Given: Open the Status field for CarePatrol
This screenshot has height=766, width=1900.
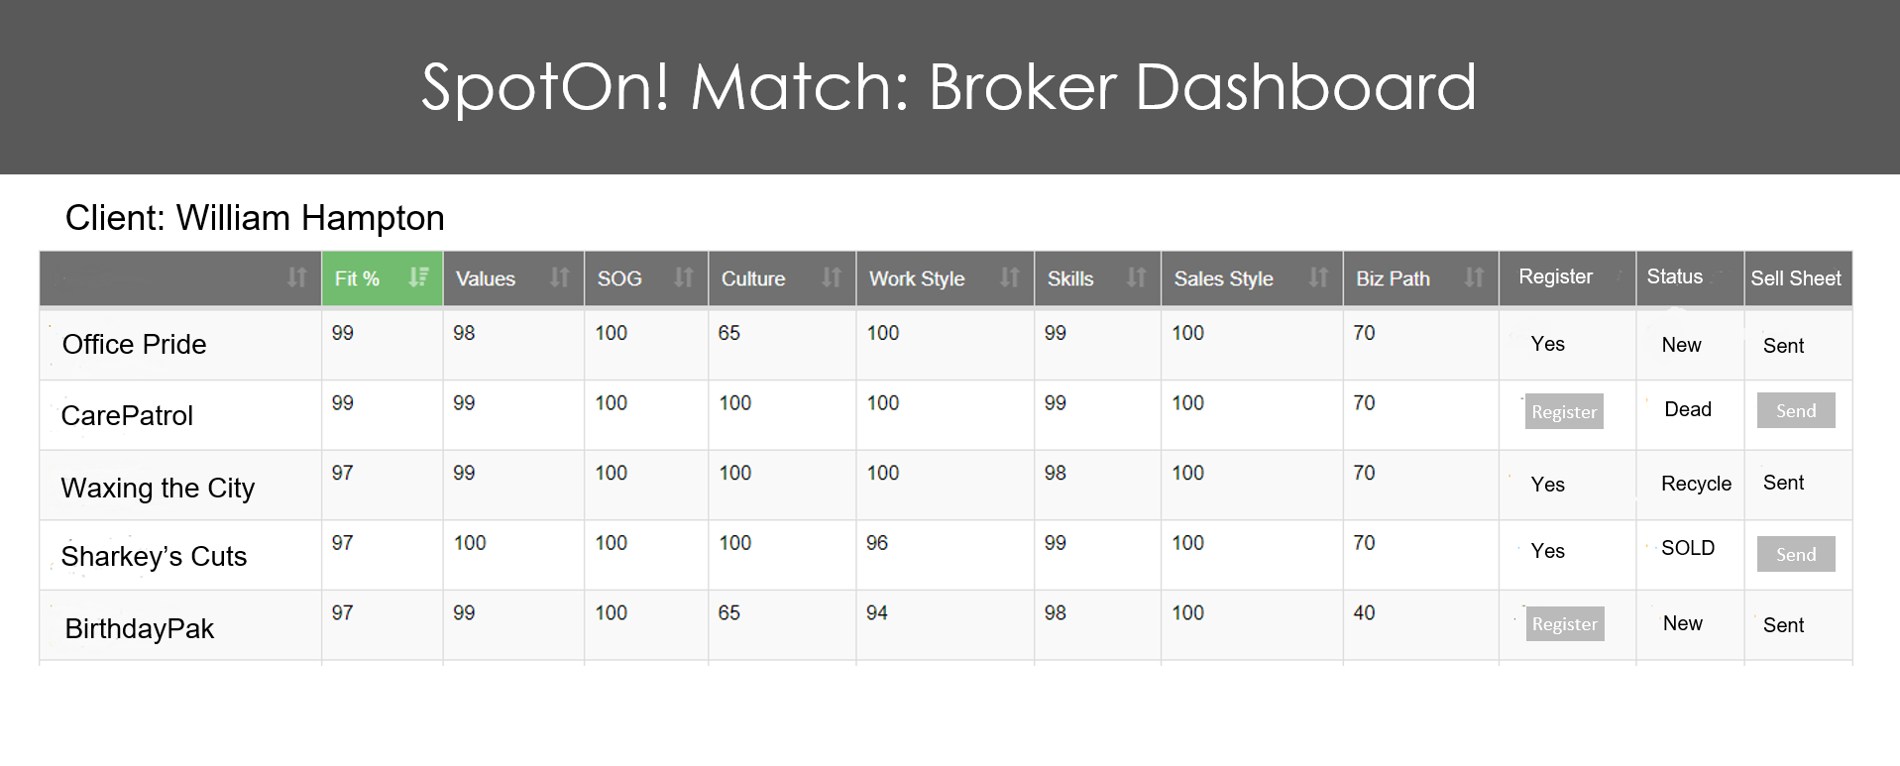Looking at the screenshot, I should pyautogui.click(x=1687, y=409).
